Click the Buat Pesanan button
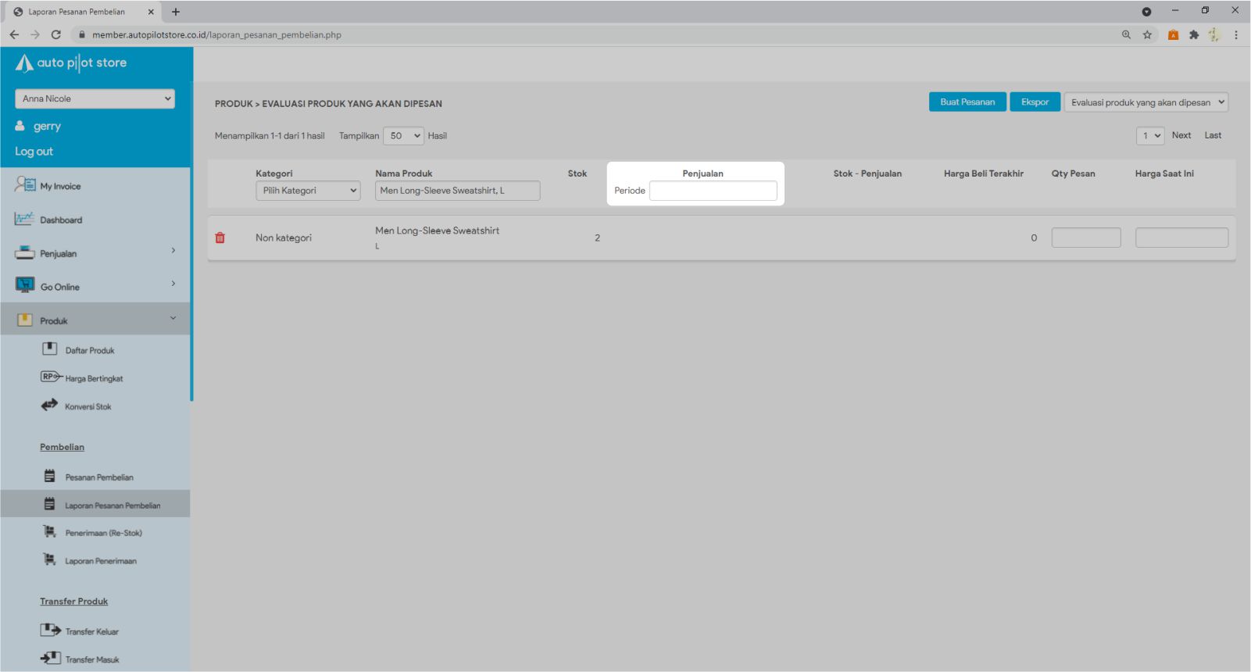This screenshot has height=672, width=1251. pyautogui.click(x=967, y=102)
